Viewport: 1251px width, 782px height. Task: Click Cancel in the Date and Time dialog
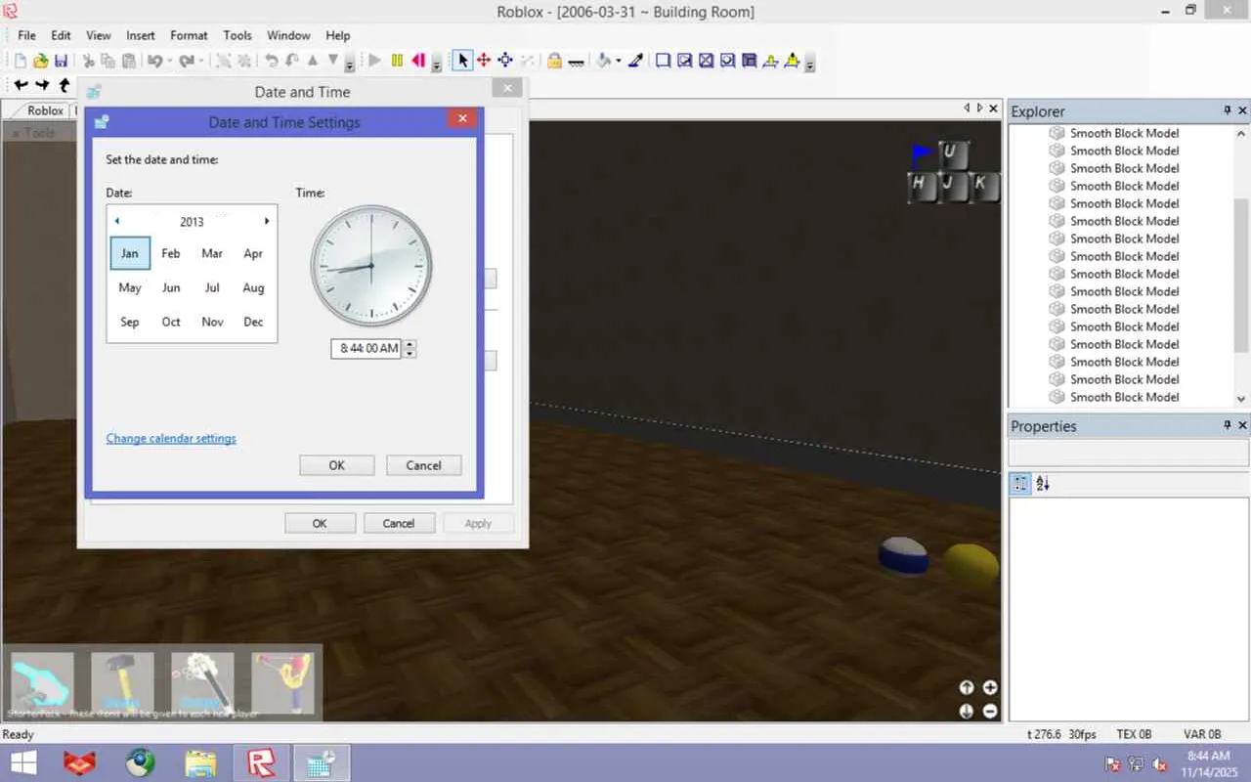[x=399, y=523]
